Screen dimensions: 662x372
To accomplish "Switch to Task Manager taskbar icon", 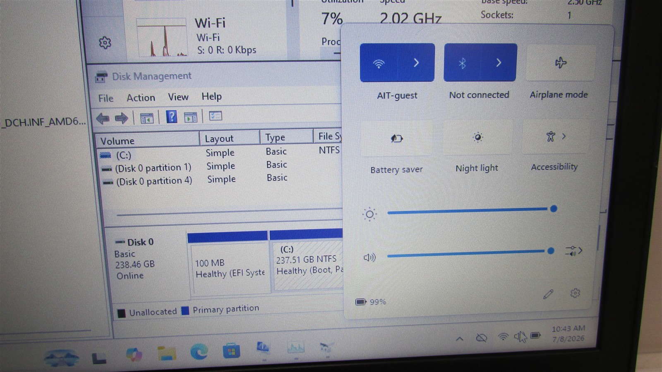I will [x=296, y=348].
